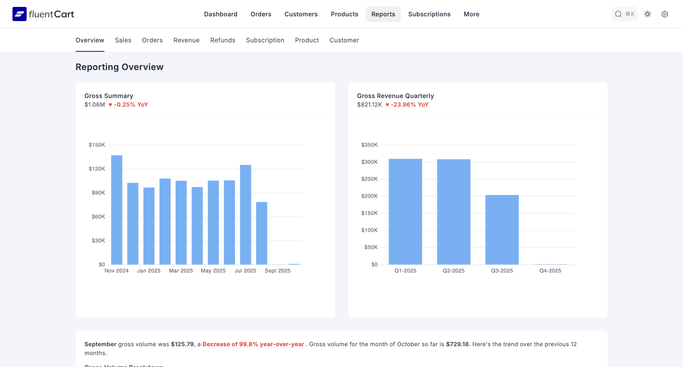
Task: Open the search bar magnifier
Action: tap(618, 14)
